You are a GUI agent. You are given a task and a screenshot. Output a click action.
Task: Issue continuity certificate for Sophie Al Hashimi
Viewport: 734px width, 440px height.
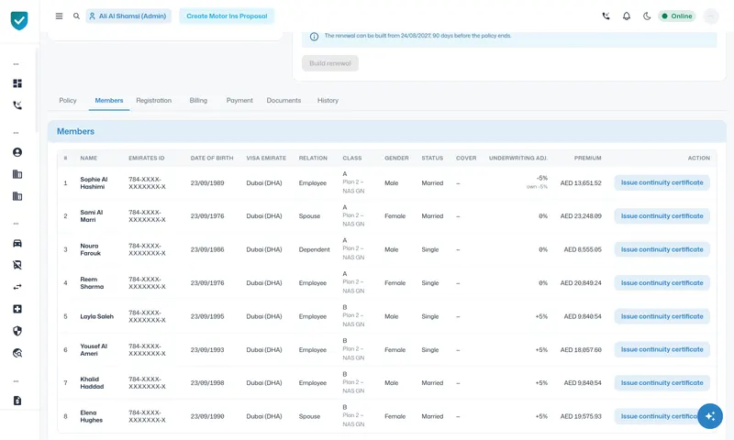[662, 182]
